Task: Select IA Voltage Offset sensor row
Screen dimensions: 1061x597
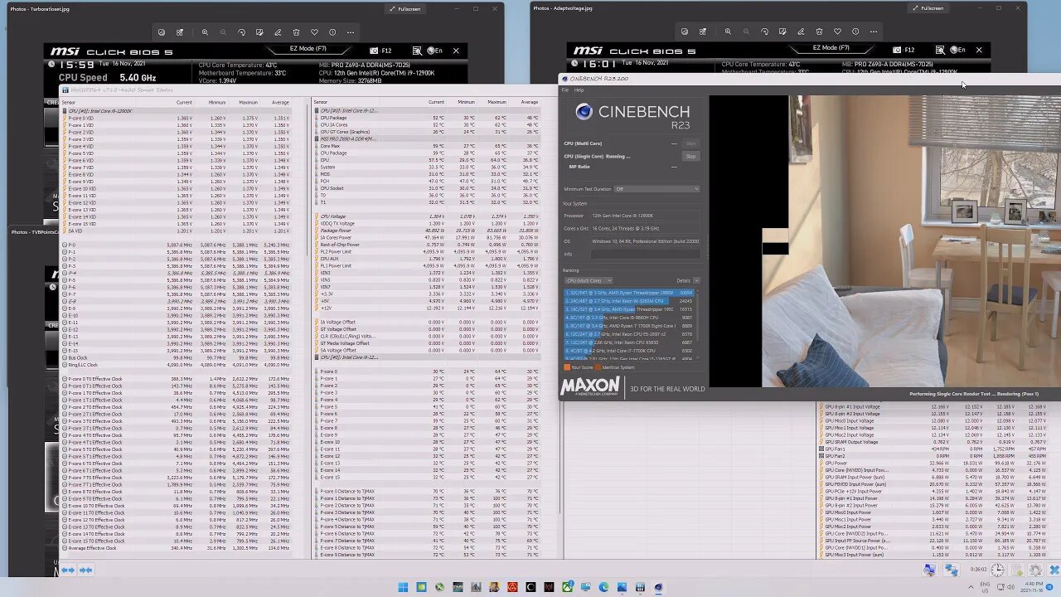Action: tap(428, 323)
